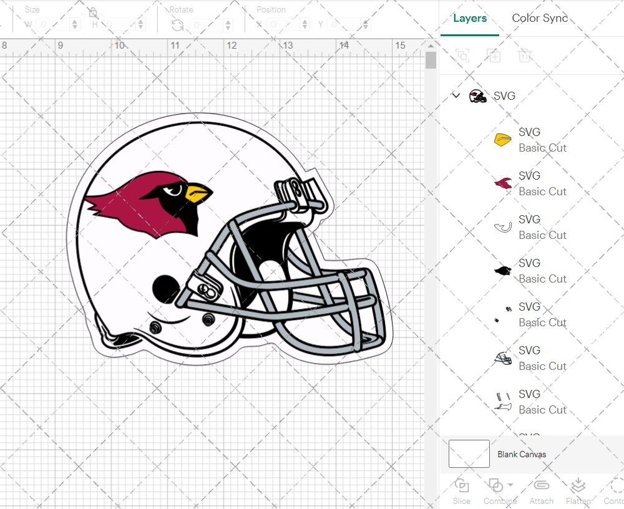
Task: Click the Width size input field
Action: (54, 25)
